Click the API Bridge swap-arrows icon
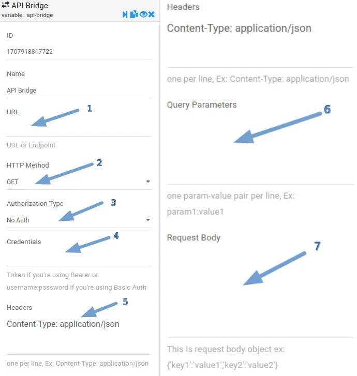The height and width of the screenshot is (376, 357). pyautogui.click(x=6, y=5)
